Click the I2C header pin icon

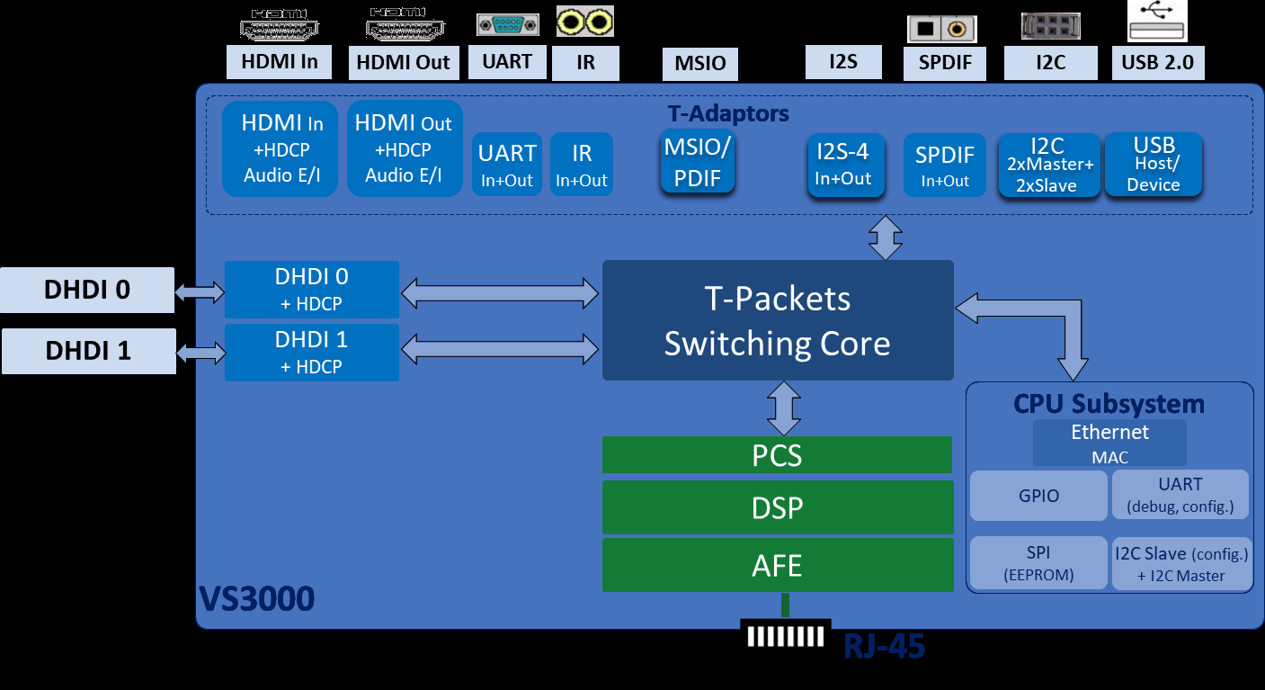click(1050, 26)
